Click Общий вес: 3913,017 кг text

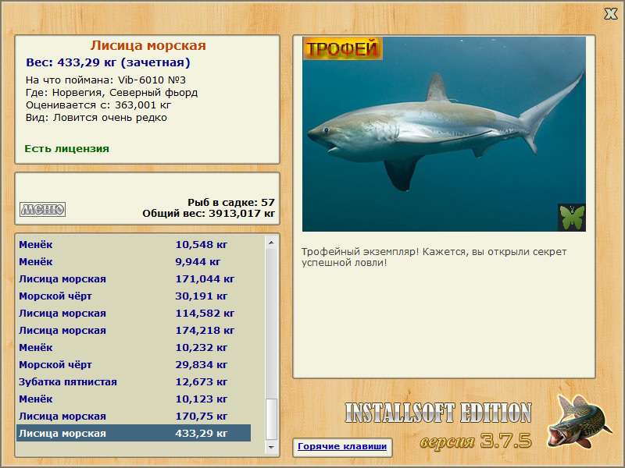[x=209, y=213]
